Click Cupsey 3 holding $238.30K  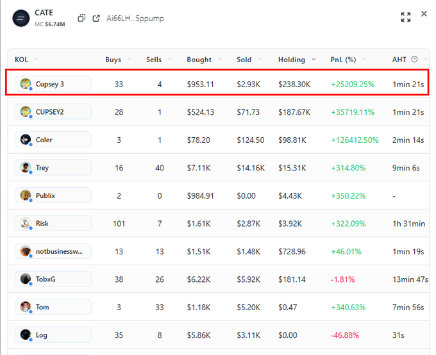point(294,84)
